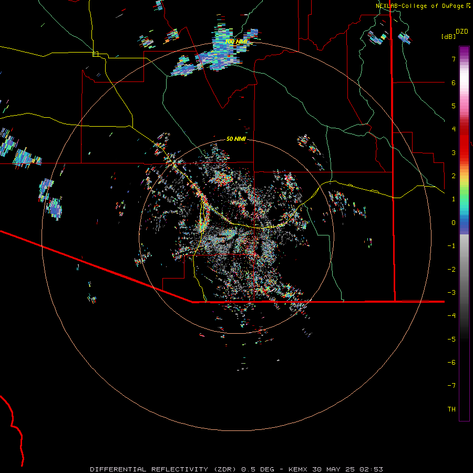Image resolution: width=473 pixels, height=473 pixels.
Task: Click the 3 value on the scale
Action: click(x=454, y=152)
